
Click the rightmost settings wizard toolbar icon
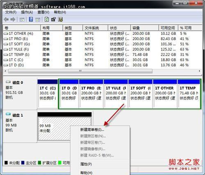pos(60,19)
